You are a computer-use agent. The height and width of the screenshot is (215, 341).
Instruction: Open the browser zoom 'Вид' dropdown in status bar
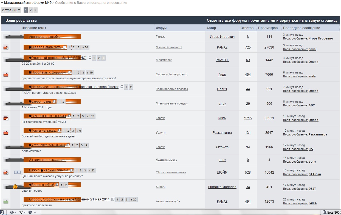coord(331,212)
